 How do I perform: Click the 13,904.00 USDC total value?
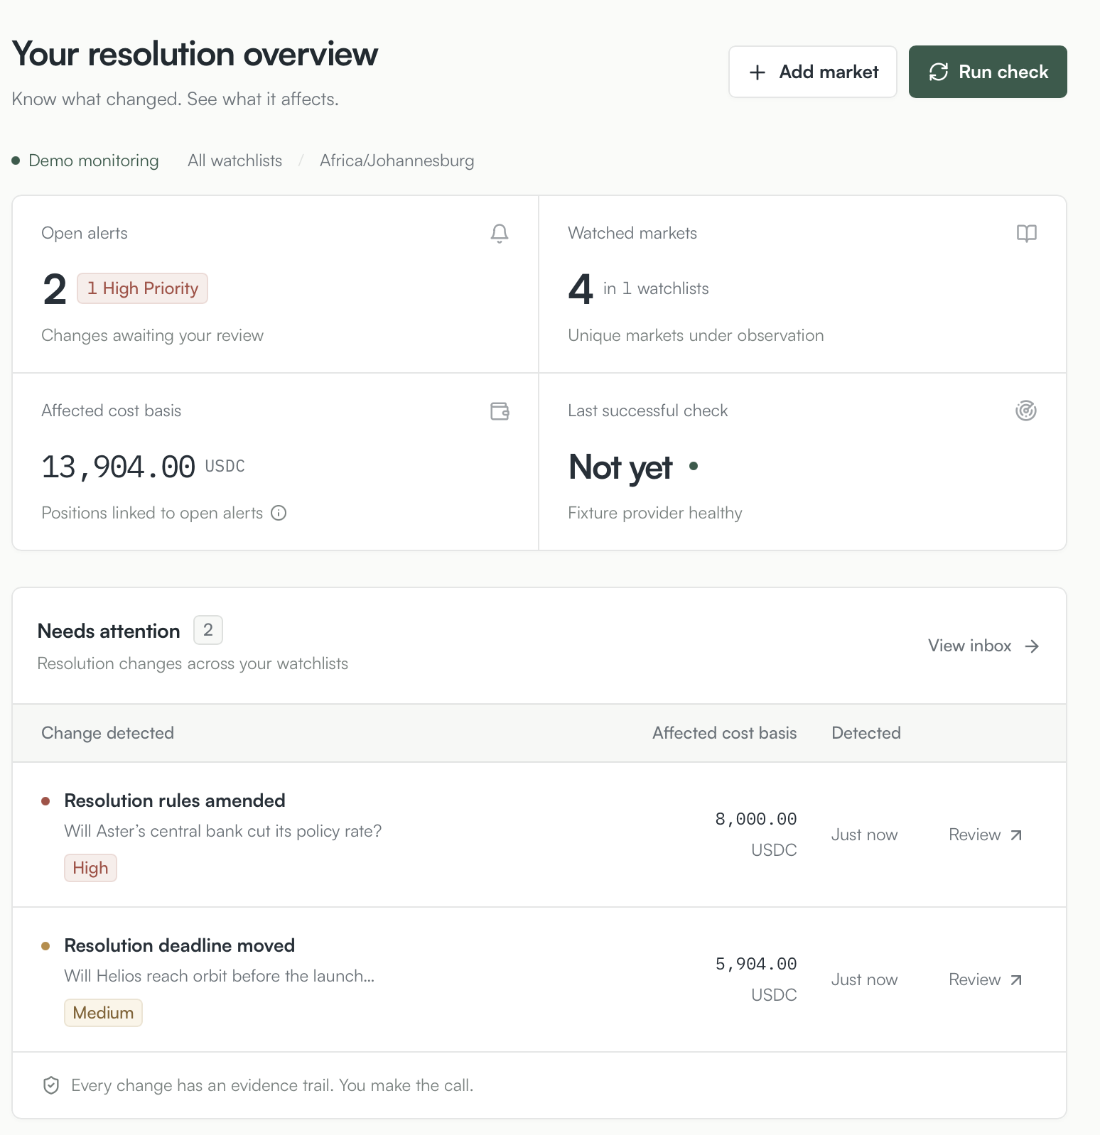[143, 467]
